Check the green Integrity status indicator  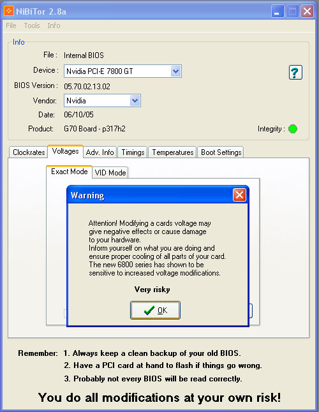pyautogui.click(x=293, y=129)
